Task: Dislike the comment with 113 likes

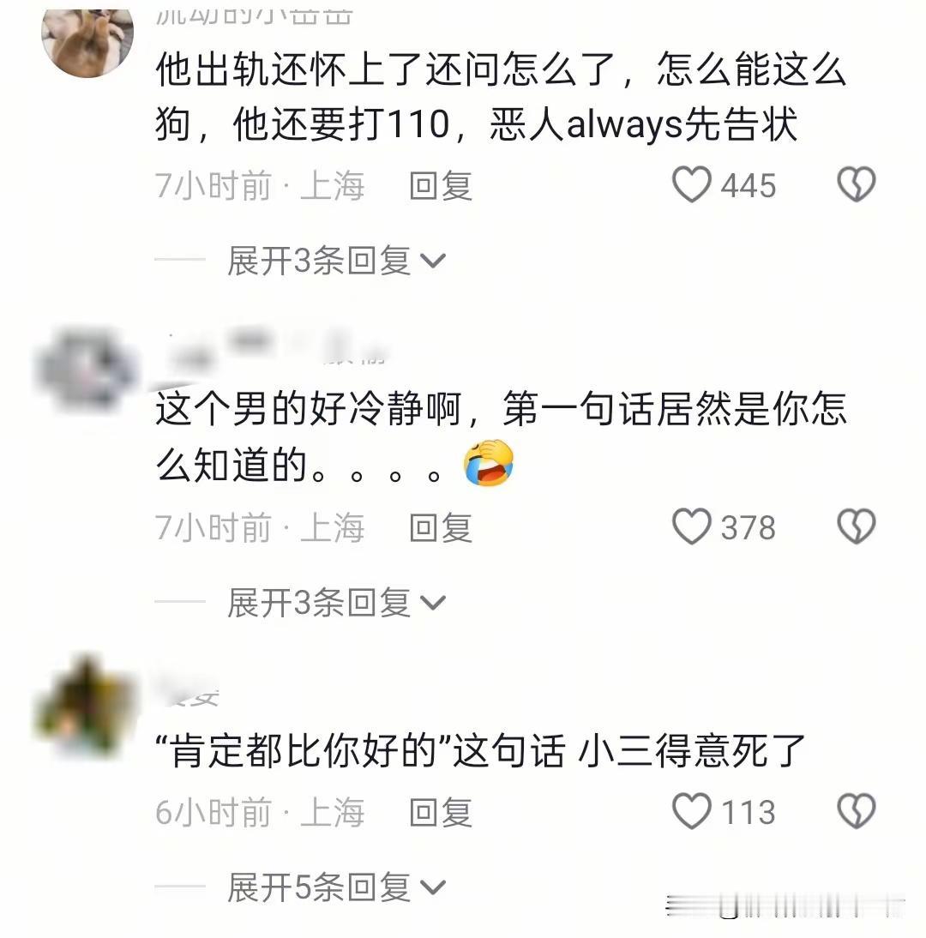Action: point(856,811)
